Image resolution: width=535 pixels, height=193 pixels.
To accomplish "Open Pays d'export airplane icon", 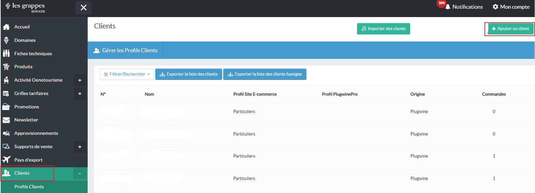I will point(6,160).
